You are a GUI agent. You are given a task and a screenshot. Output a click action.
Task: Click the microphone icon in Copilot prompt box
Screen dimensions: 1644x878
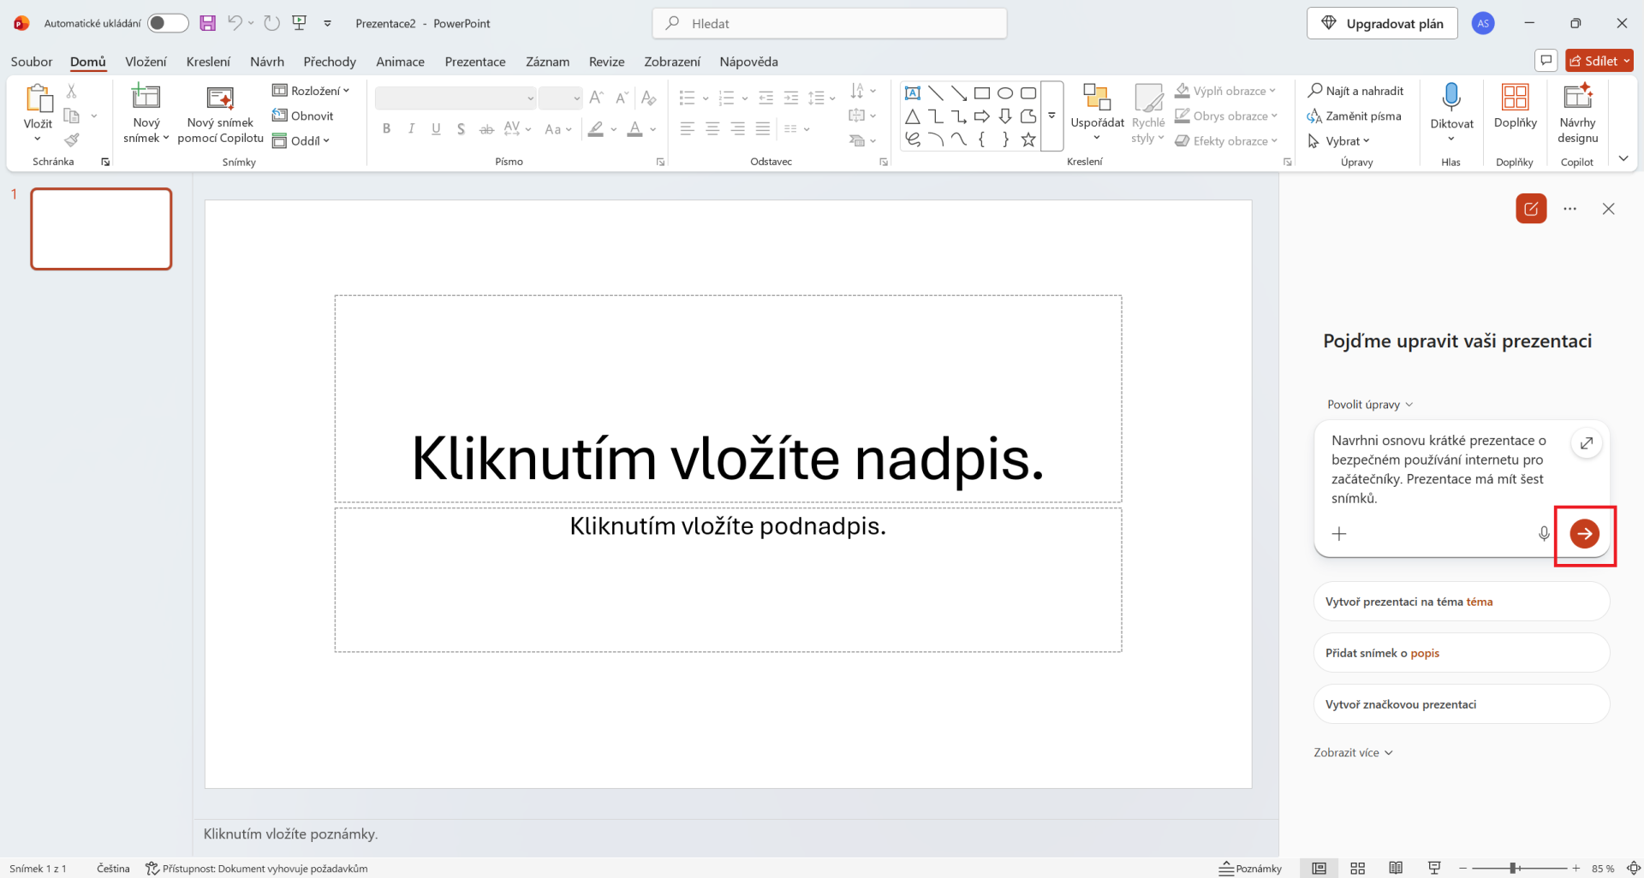pyautogui.click(x=1544, y=534)
